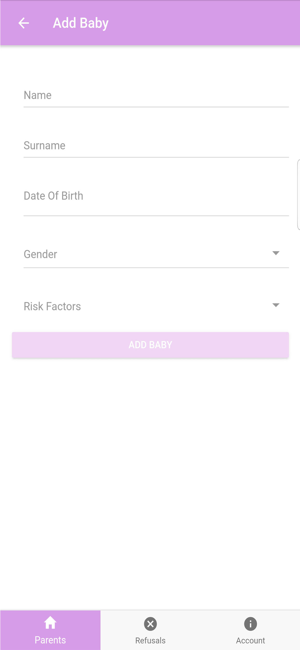Open the Gender selection field
This screenshot has height=650, width=300.
coord(156,254)
